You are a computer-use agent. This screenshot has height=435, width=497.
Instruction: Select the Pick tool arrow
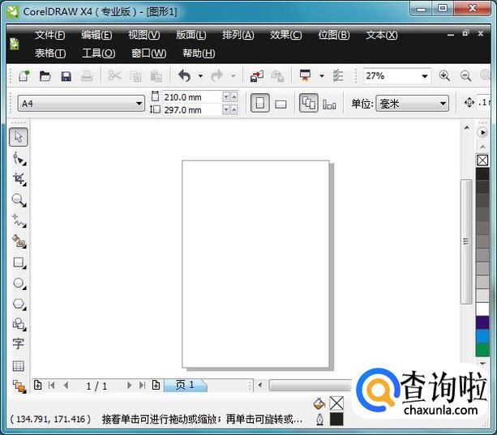coord(18,137)
